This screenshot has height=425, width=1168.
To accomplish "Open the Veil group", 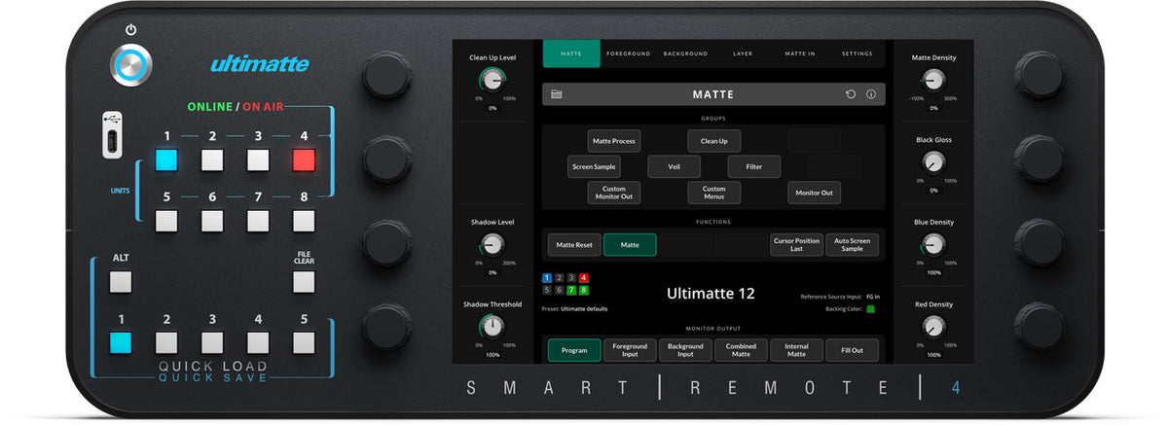I will [x=674, y=166].
